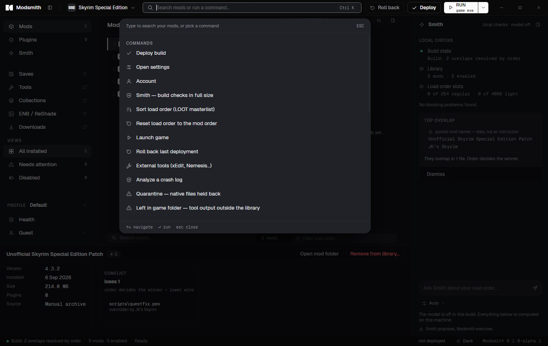This screenshot has width=548, height=346.
Task: Click the send arrow icon in Ask Smith box
Action: pyautogui.click(x=535, y=288)
